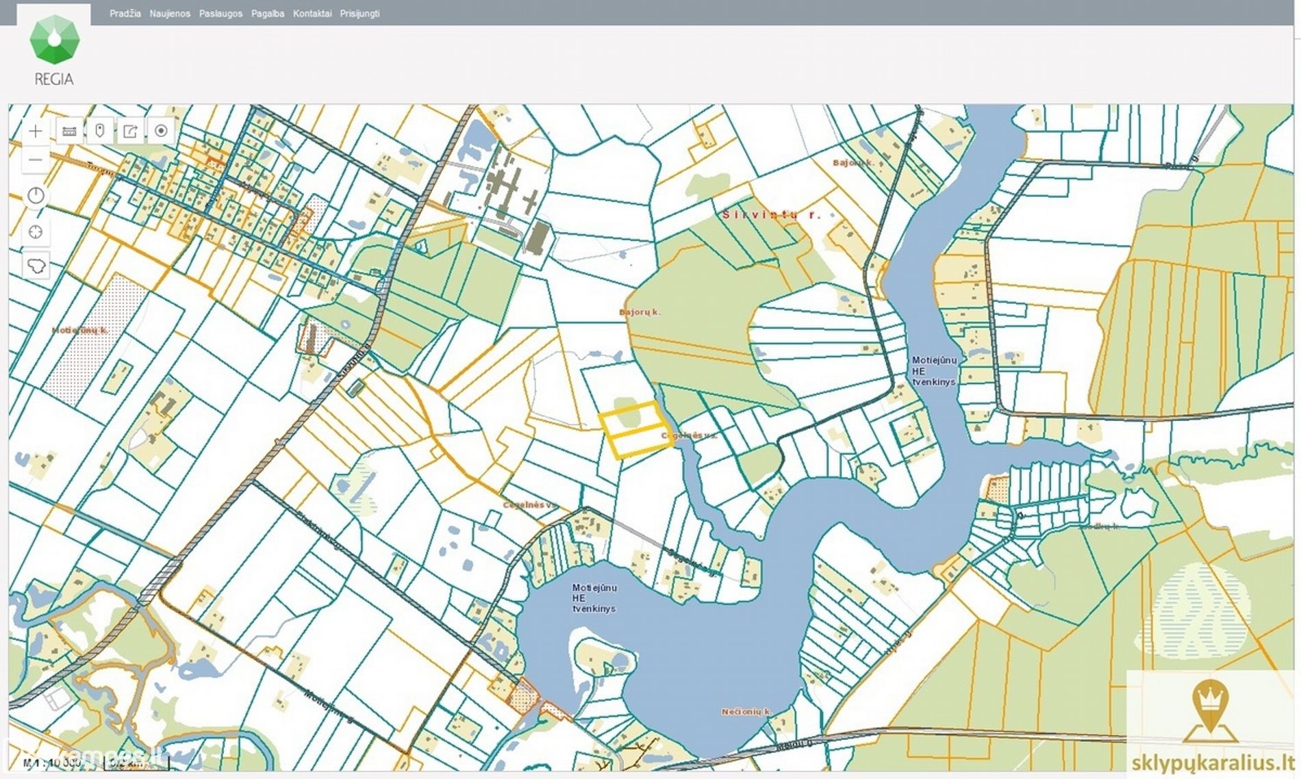The width and height of the screenshot is (1301, 779).
Task: Click Prisijungti to log in
Action: click(x=359, y=13)
